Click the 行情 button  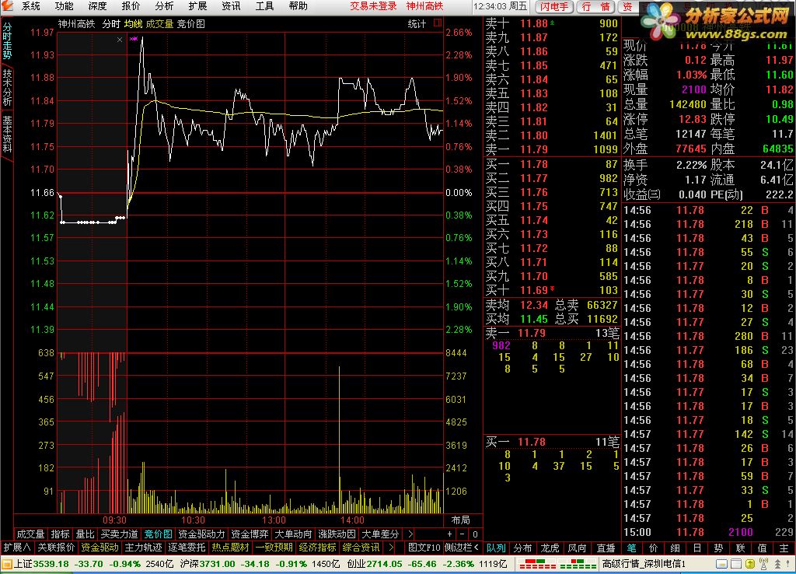595,6
